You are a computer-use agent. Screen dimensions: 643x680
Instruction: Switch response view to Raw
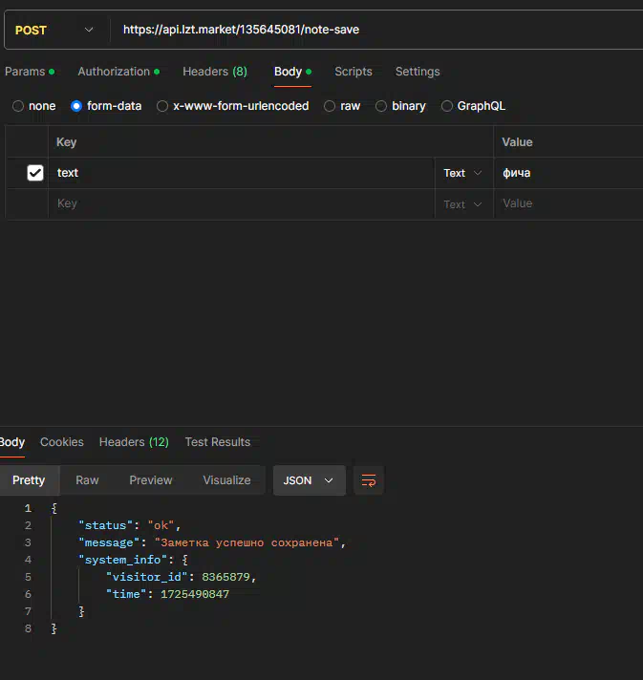[87, 480]
